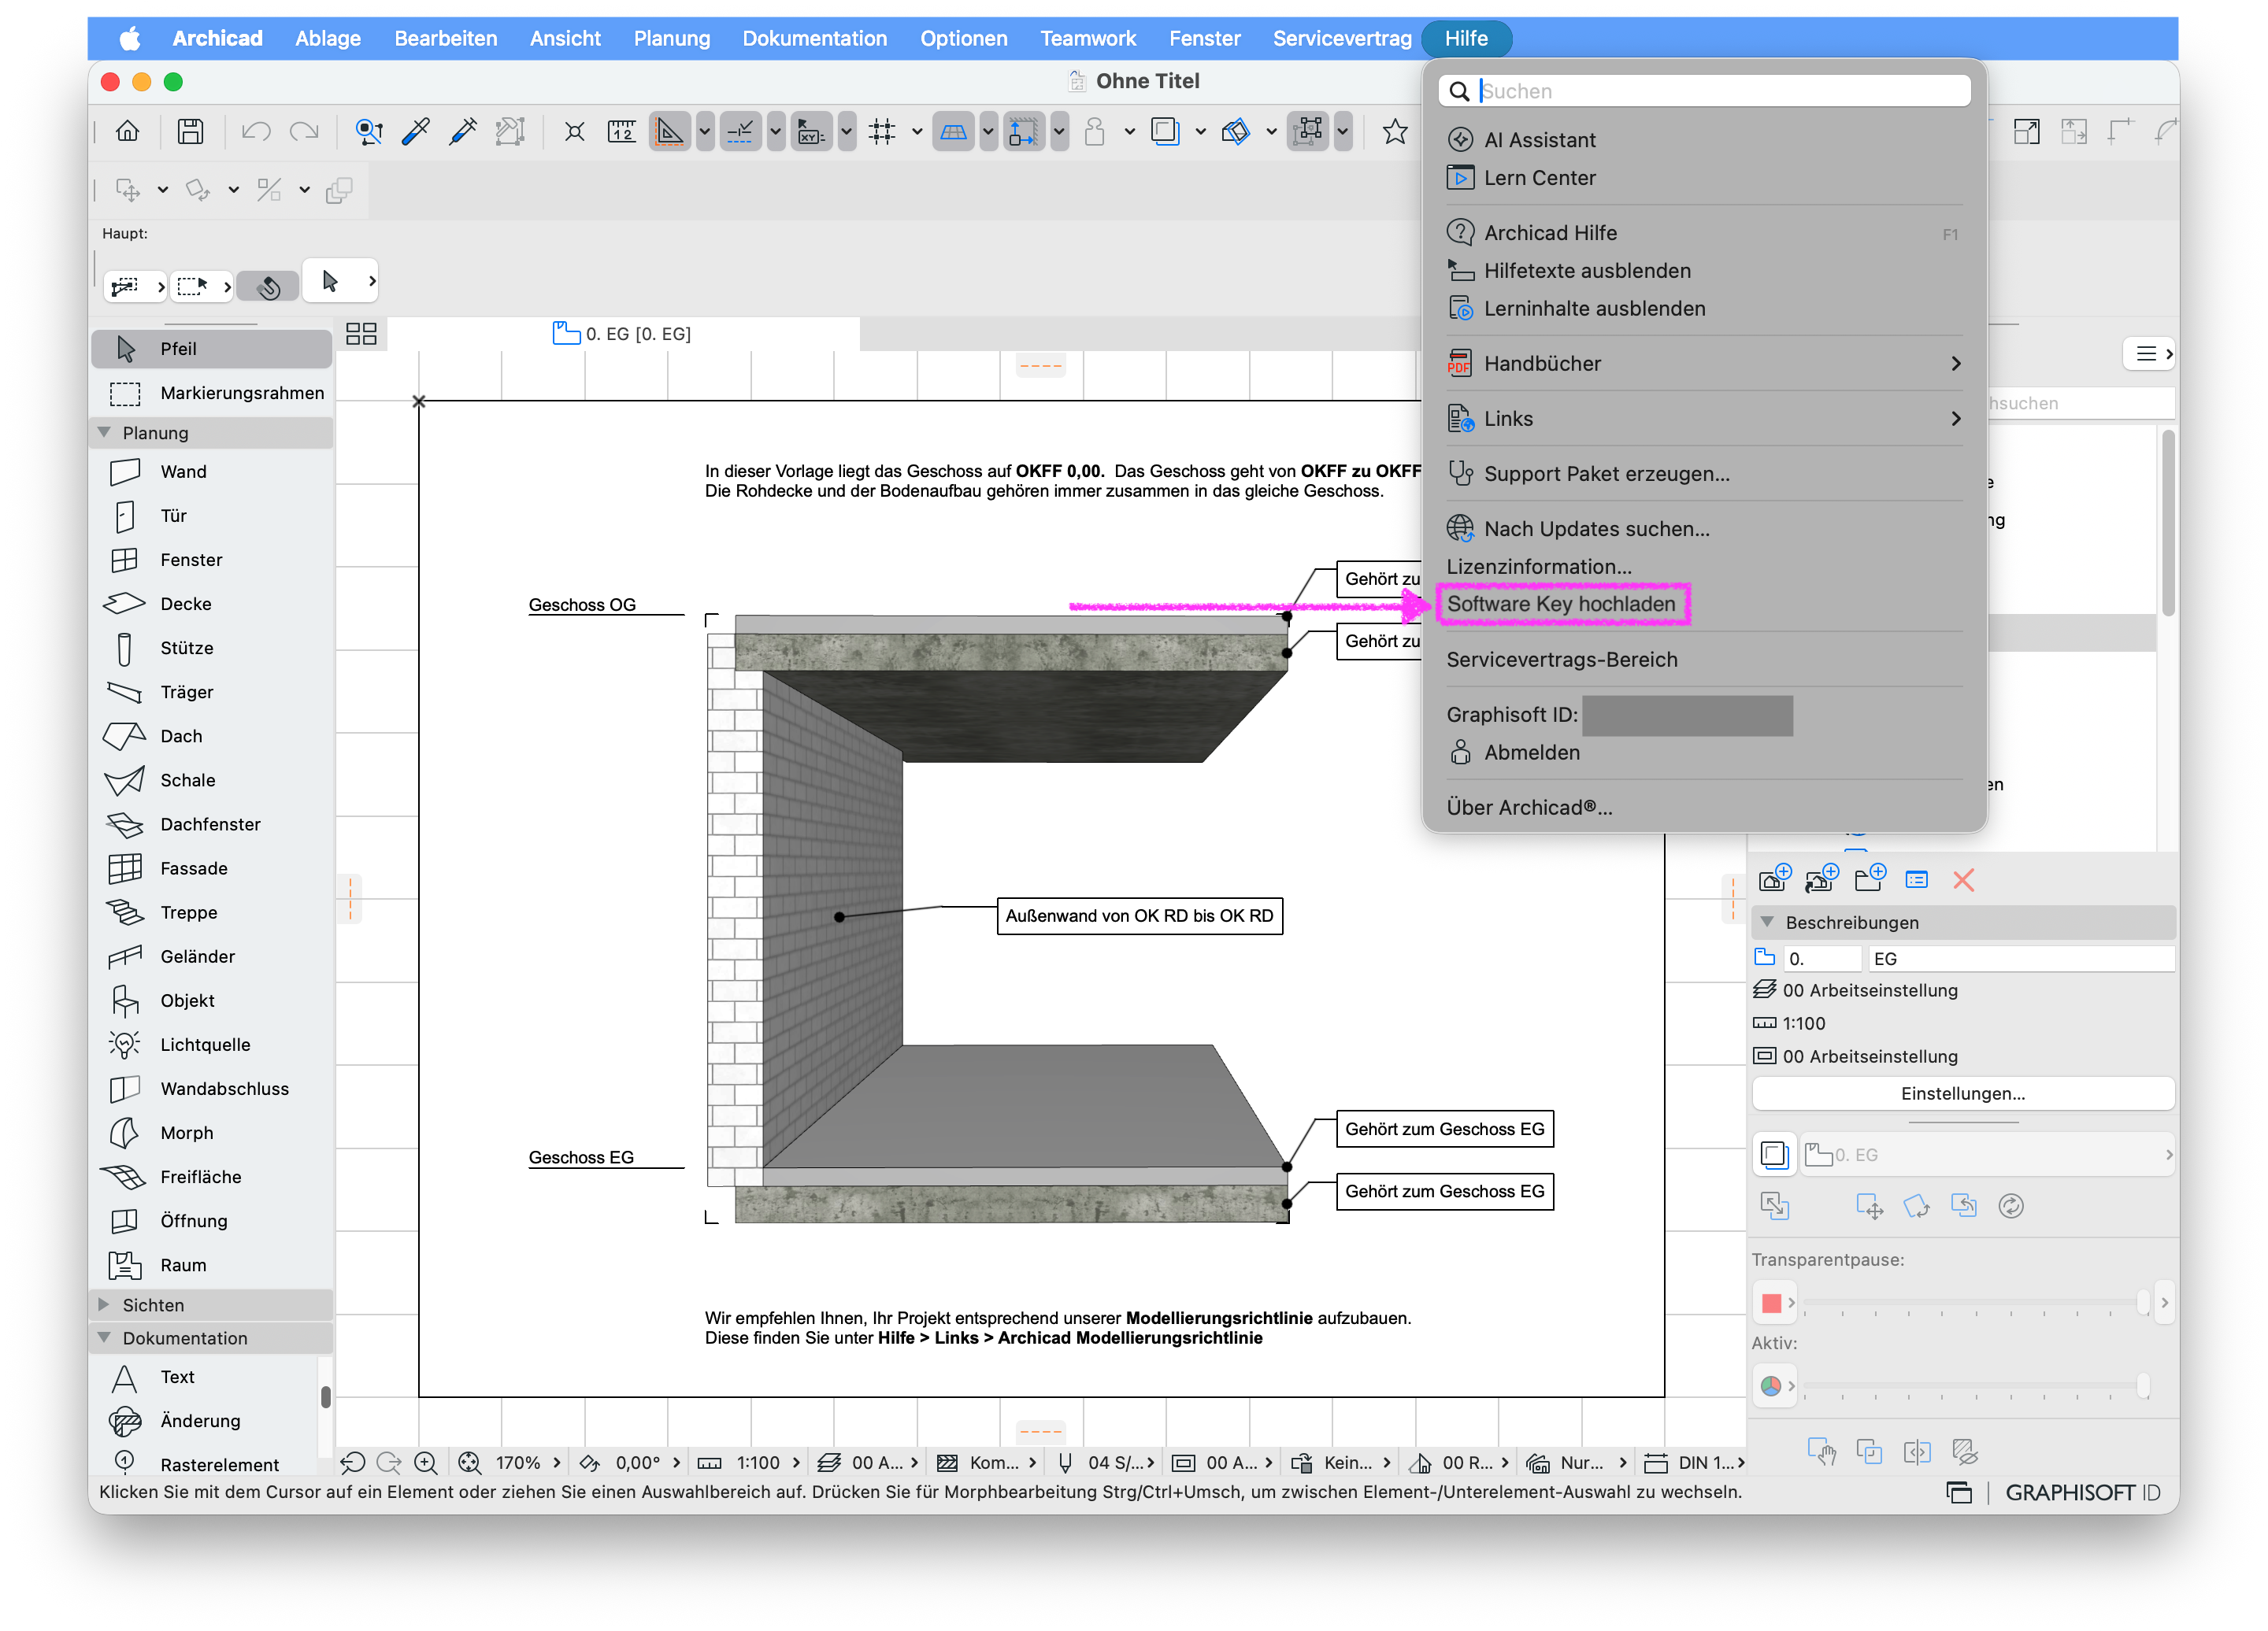Toggle quick selection magnet in Haupt bar
This screenshot has width=2268, height=1631.
(x=268, y=287)
